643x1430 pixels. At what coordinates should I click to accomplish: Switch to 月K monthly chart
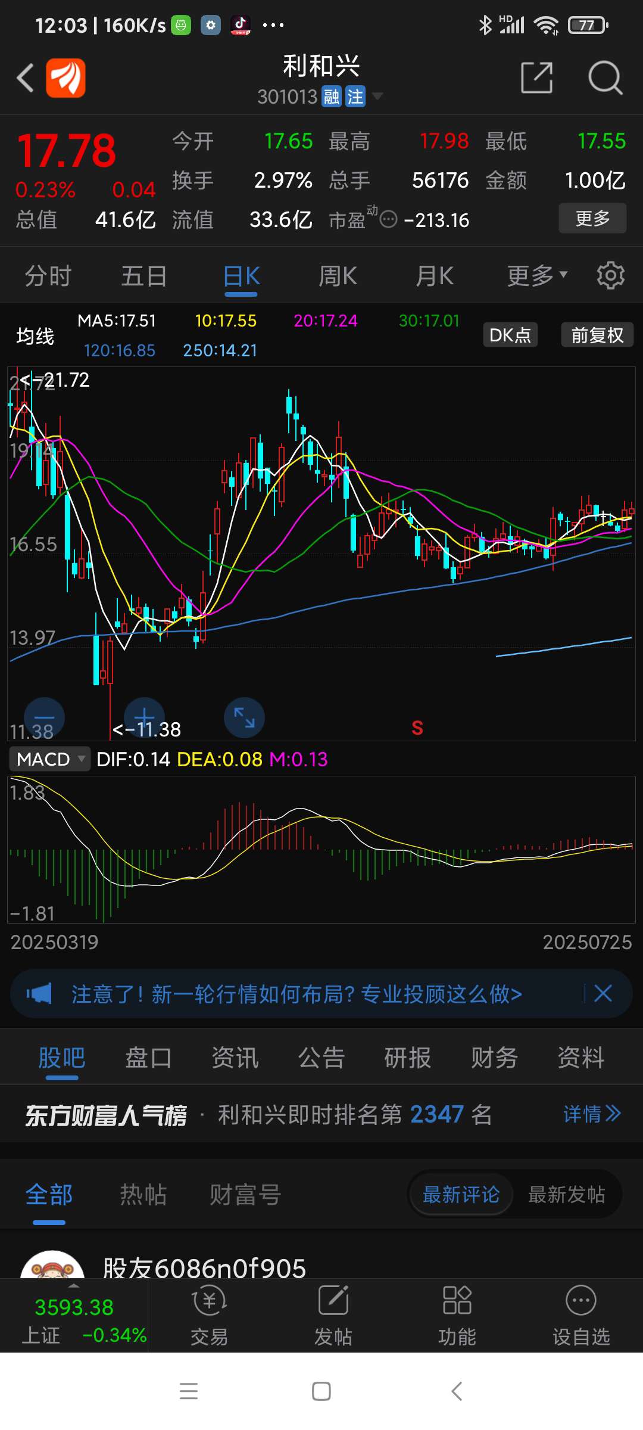tap(435, 276)
